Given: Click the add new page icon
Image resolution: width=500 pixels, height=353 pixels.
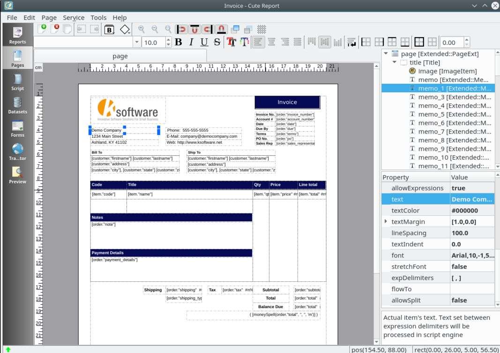Looking at the screenshot, I should pos(43,29).
